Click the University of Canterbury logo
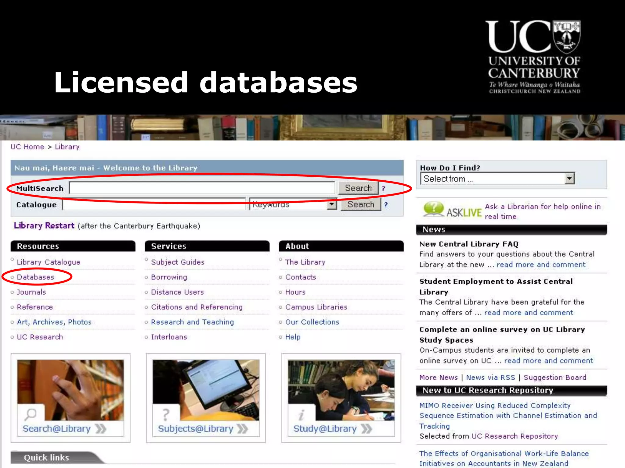This screenshot has height=468, width=625. point(534,57)
